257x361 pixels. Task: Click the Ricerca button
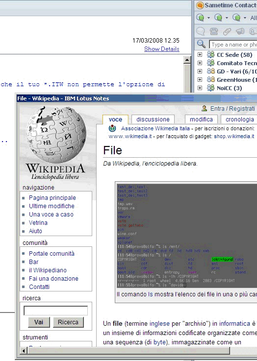[x=68, y=322]
